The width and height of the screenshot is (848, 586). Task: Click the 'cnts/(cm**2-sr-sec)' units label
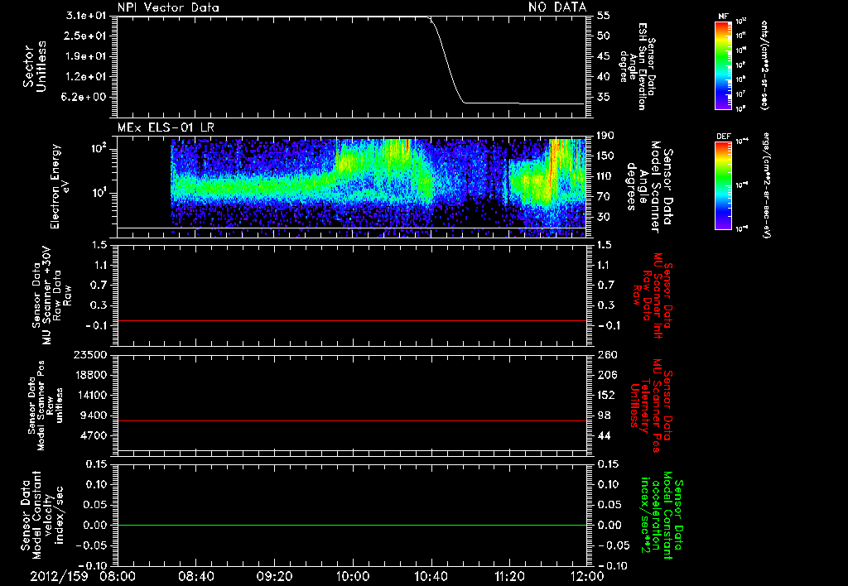[764, 65]
